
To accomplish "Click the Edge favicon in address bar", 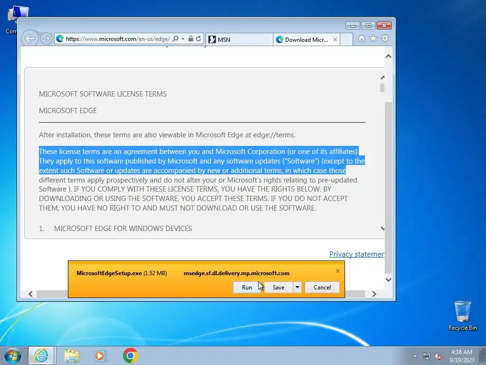I will point(60,39).
